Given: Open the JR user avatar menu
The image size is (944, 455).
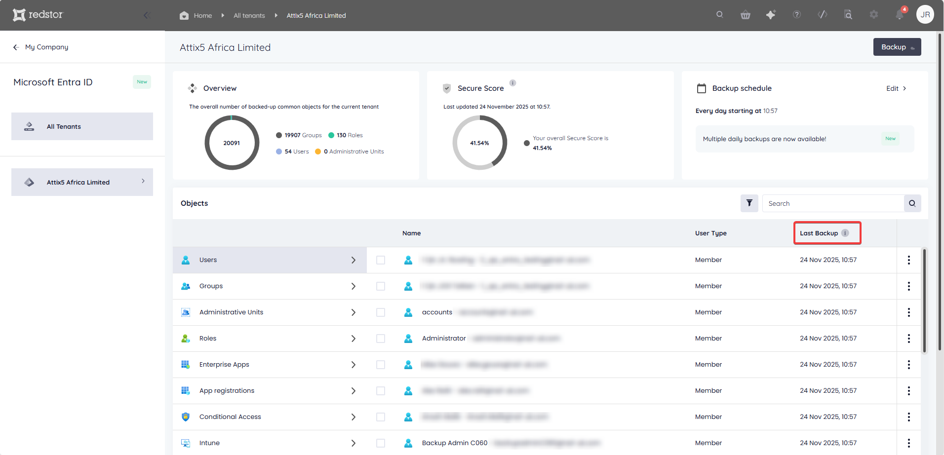Looking at the screenshot, I should pyautogui.click(x=925, y=15).
